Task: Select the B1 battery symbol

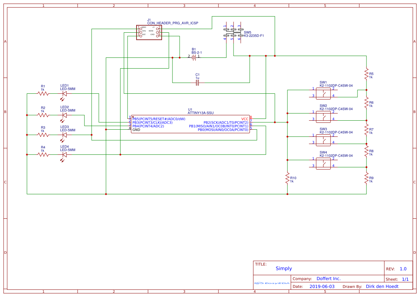Action: tap(194, 57)
